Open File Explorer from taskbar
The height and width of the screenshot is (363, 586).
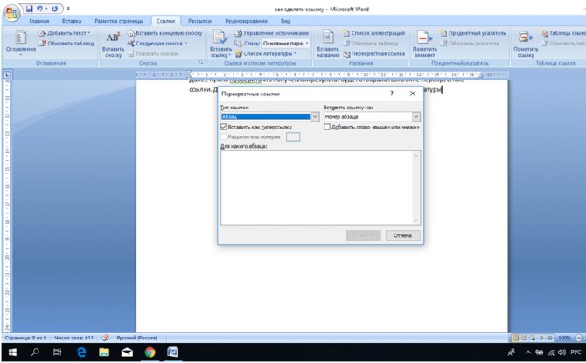pos(104,353)
